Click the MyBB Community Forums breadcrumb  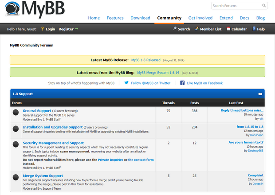click(x=31, y=45)
